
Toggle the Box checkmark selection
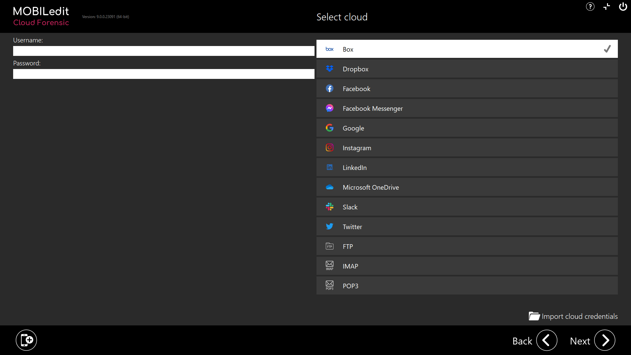[x=607, y=49]
